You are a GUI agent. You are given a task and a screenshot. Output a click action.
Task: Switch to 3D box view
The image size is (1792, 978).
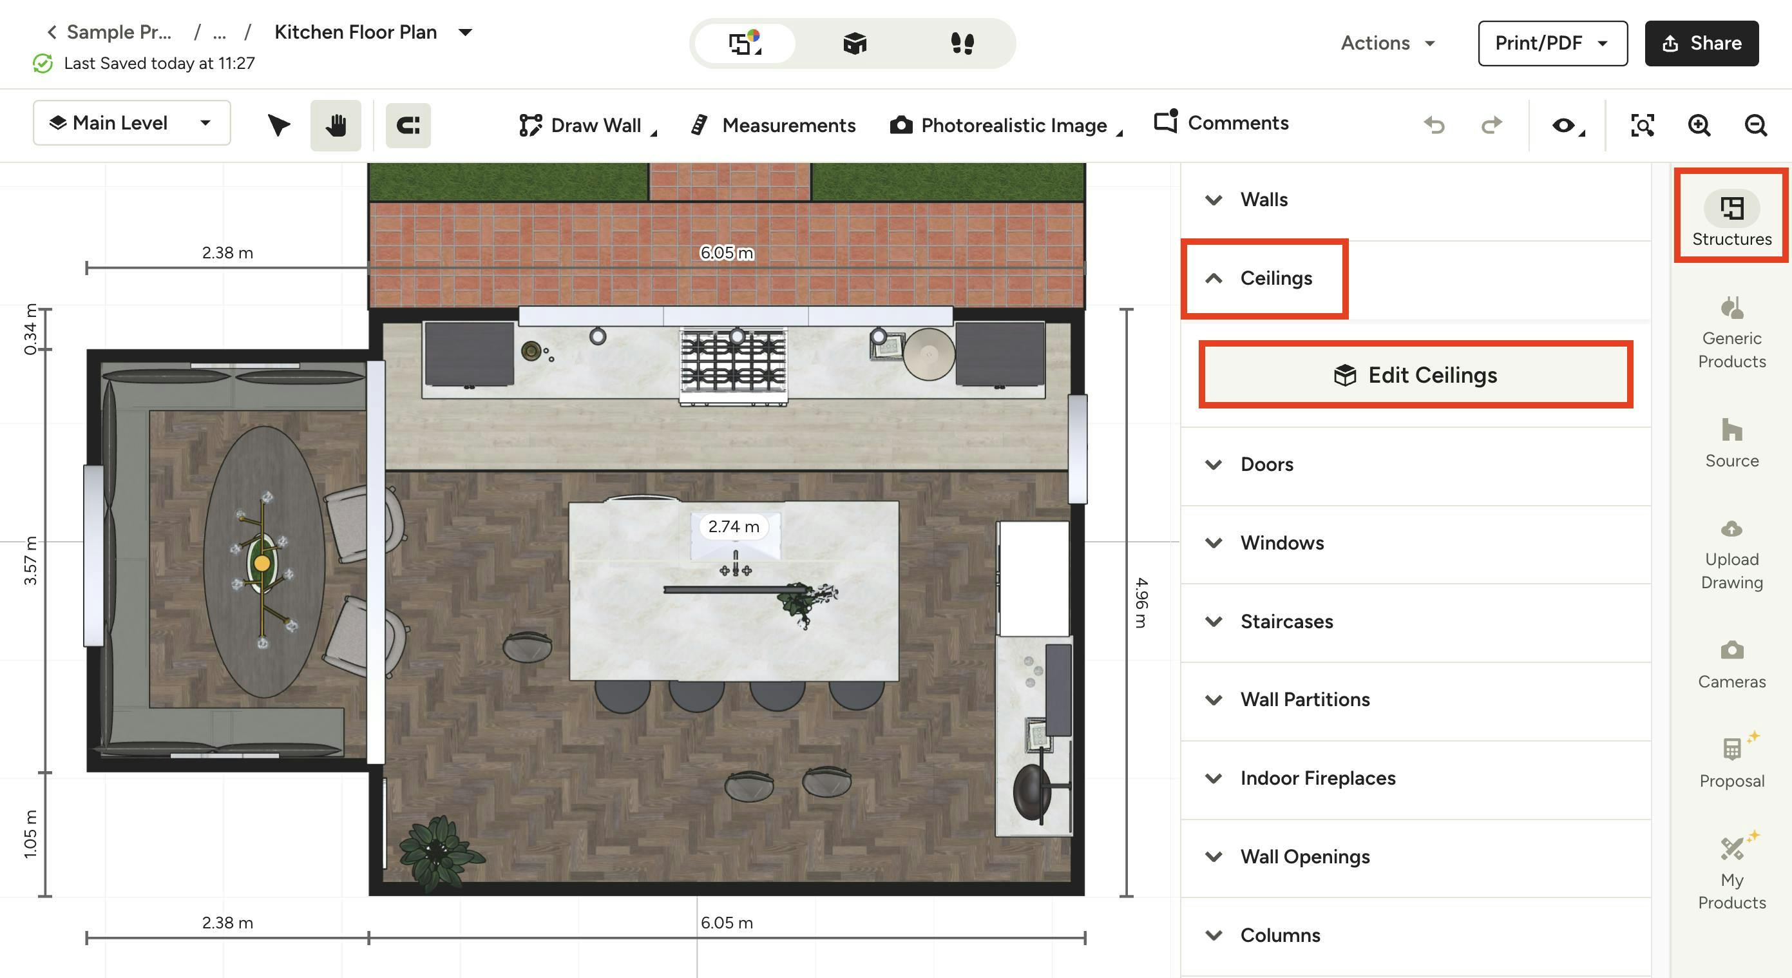(x=854, y=43)
